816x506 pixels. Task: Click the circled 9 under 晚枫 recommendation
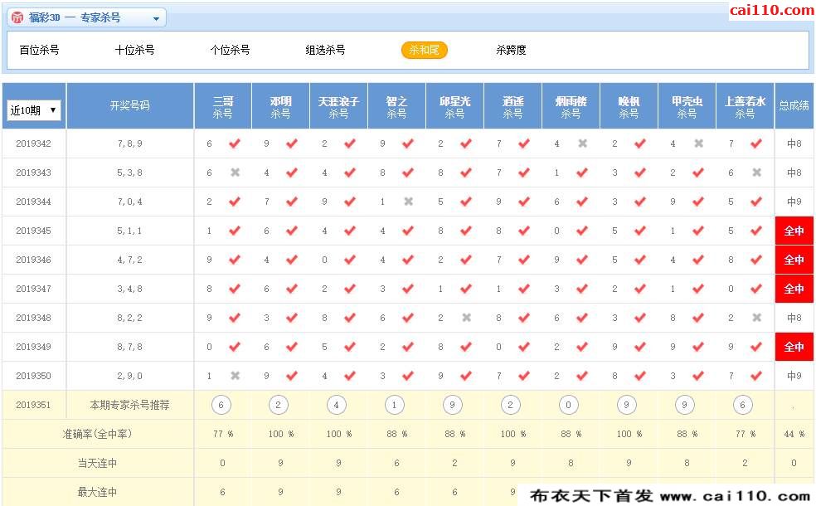627,405
